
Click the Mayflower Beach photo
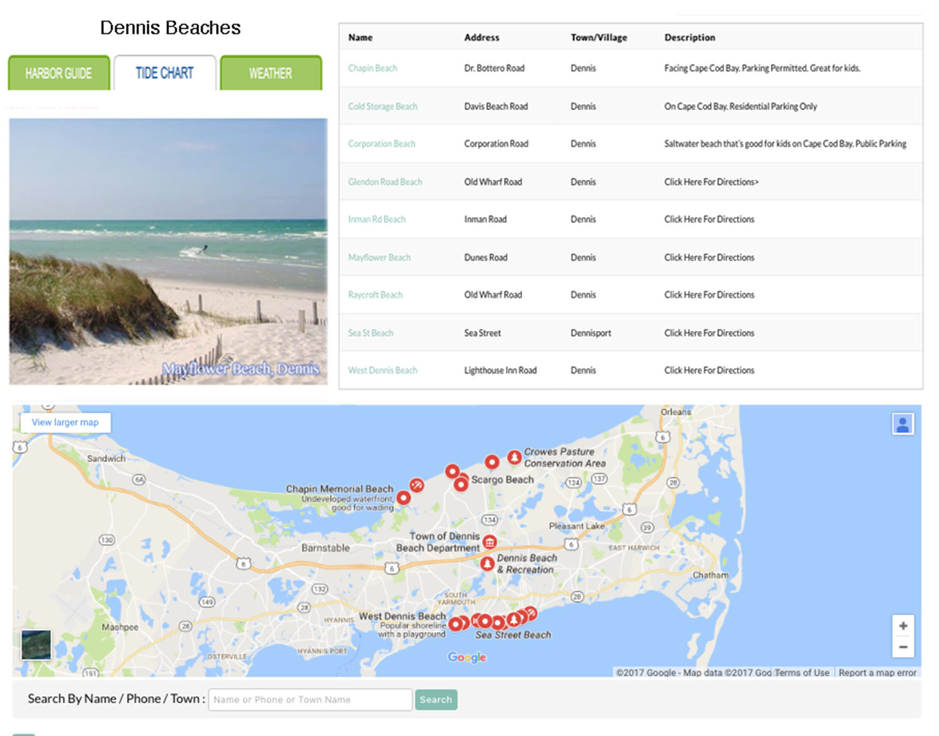point(168,252)
